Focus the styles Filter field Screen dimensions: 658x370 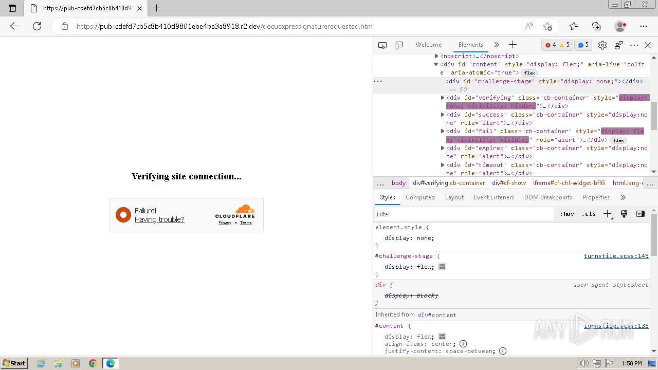464,214
